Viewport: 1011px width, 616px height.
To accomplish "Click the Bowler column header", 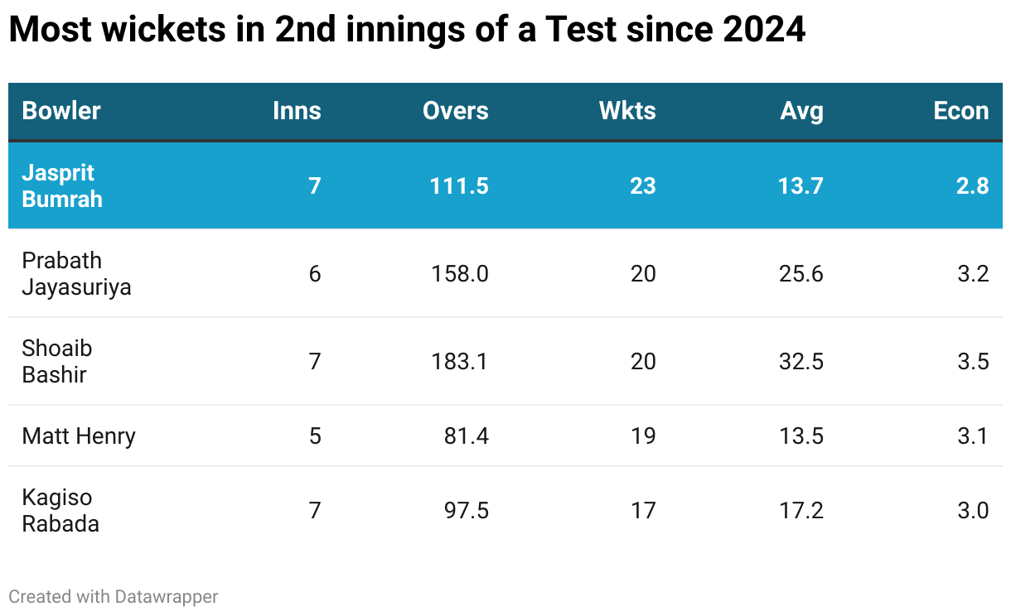I will [x=61, y=111].
